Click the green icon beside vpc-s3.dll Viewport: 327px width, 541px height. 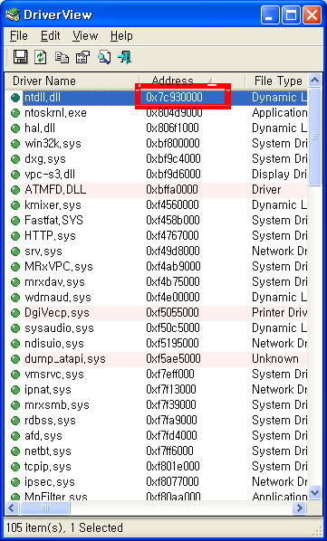pos(15,175)
